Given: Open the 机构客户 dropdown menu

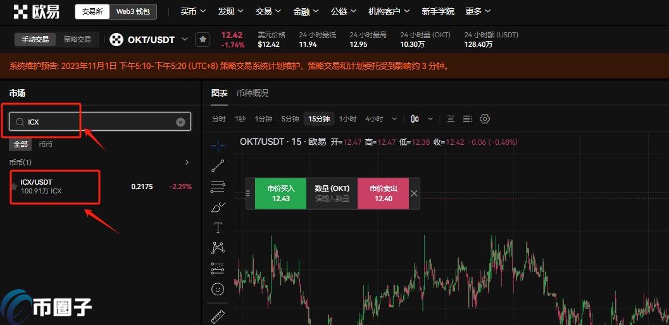Looking at the screenshot, I should click(389, 11).
